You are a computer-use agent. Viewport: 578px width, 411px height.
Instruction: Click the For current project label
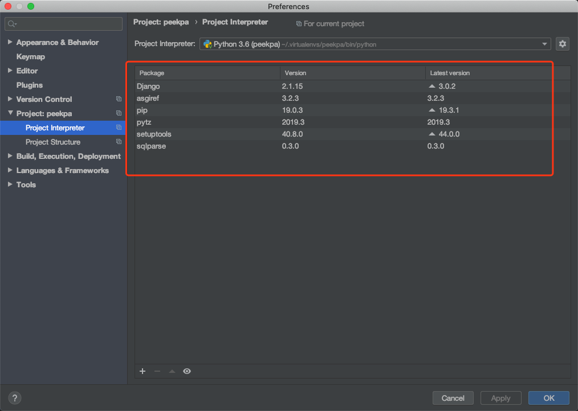(x=334, y=24)
